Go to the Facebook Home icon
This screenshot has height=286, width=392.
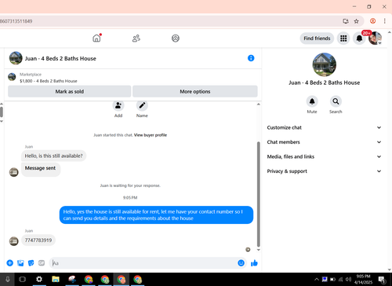(96, 38)
